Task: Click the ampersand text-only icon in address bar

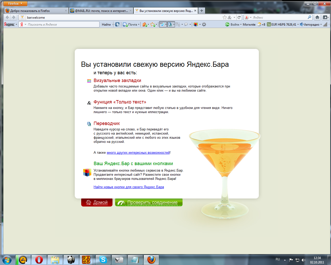Action: coord(230,17)
